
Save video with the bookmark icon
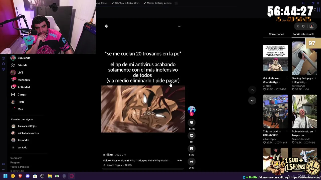click(192, 148)
